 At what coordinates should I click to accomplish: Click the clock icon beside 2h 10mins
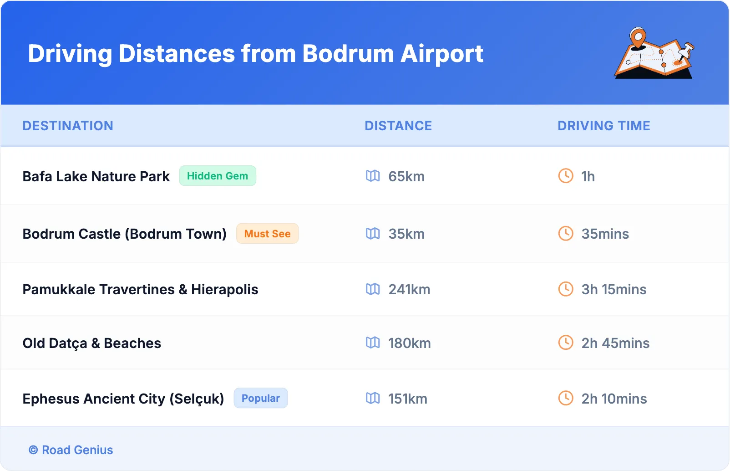(566, 398)
